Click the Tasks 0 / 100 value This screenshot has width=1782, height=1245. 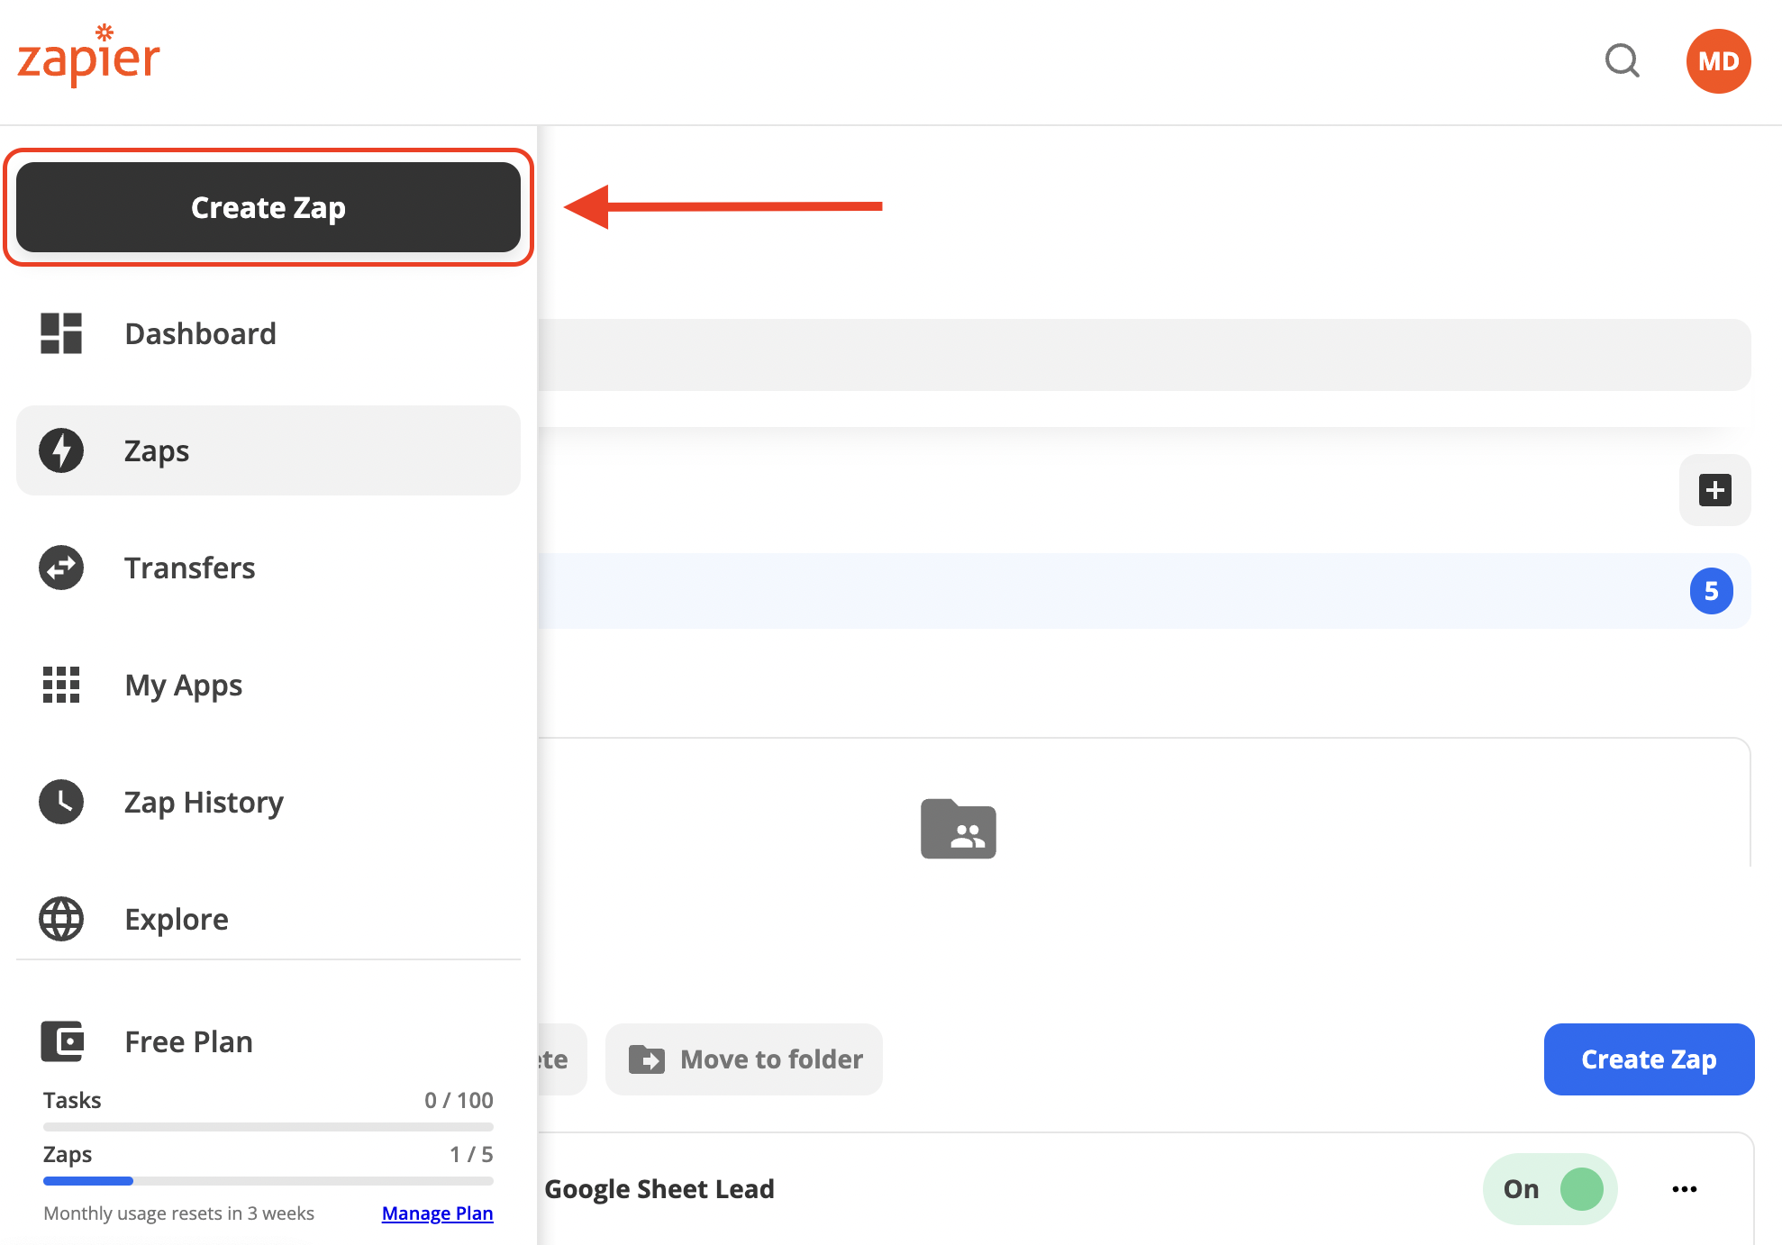[459, 1100]
